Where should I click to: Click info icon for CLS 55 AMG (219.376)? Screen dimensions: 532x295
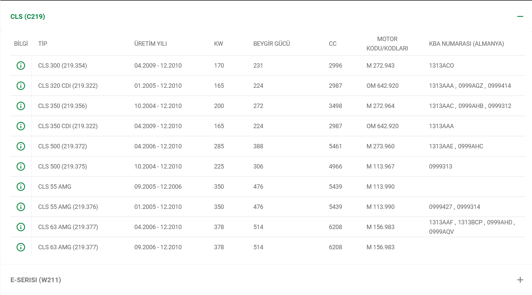(x=21, y=207)
